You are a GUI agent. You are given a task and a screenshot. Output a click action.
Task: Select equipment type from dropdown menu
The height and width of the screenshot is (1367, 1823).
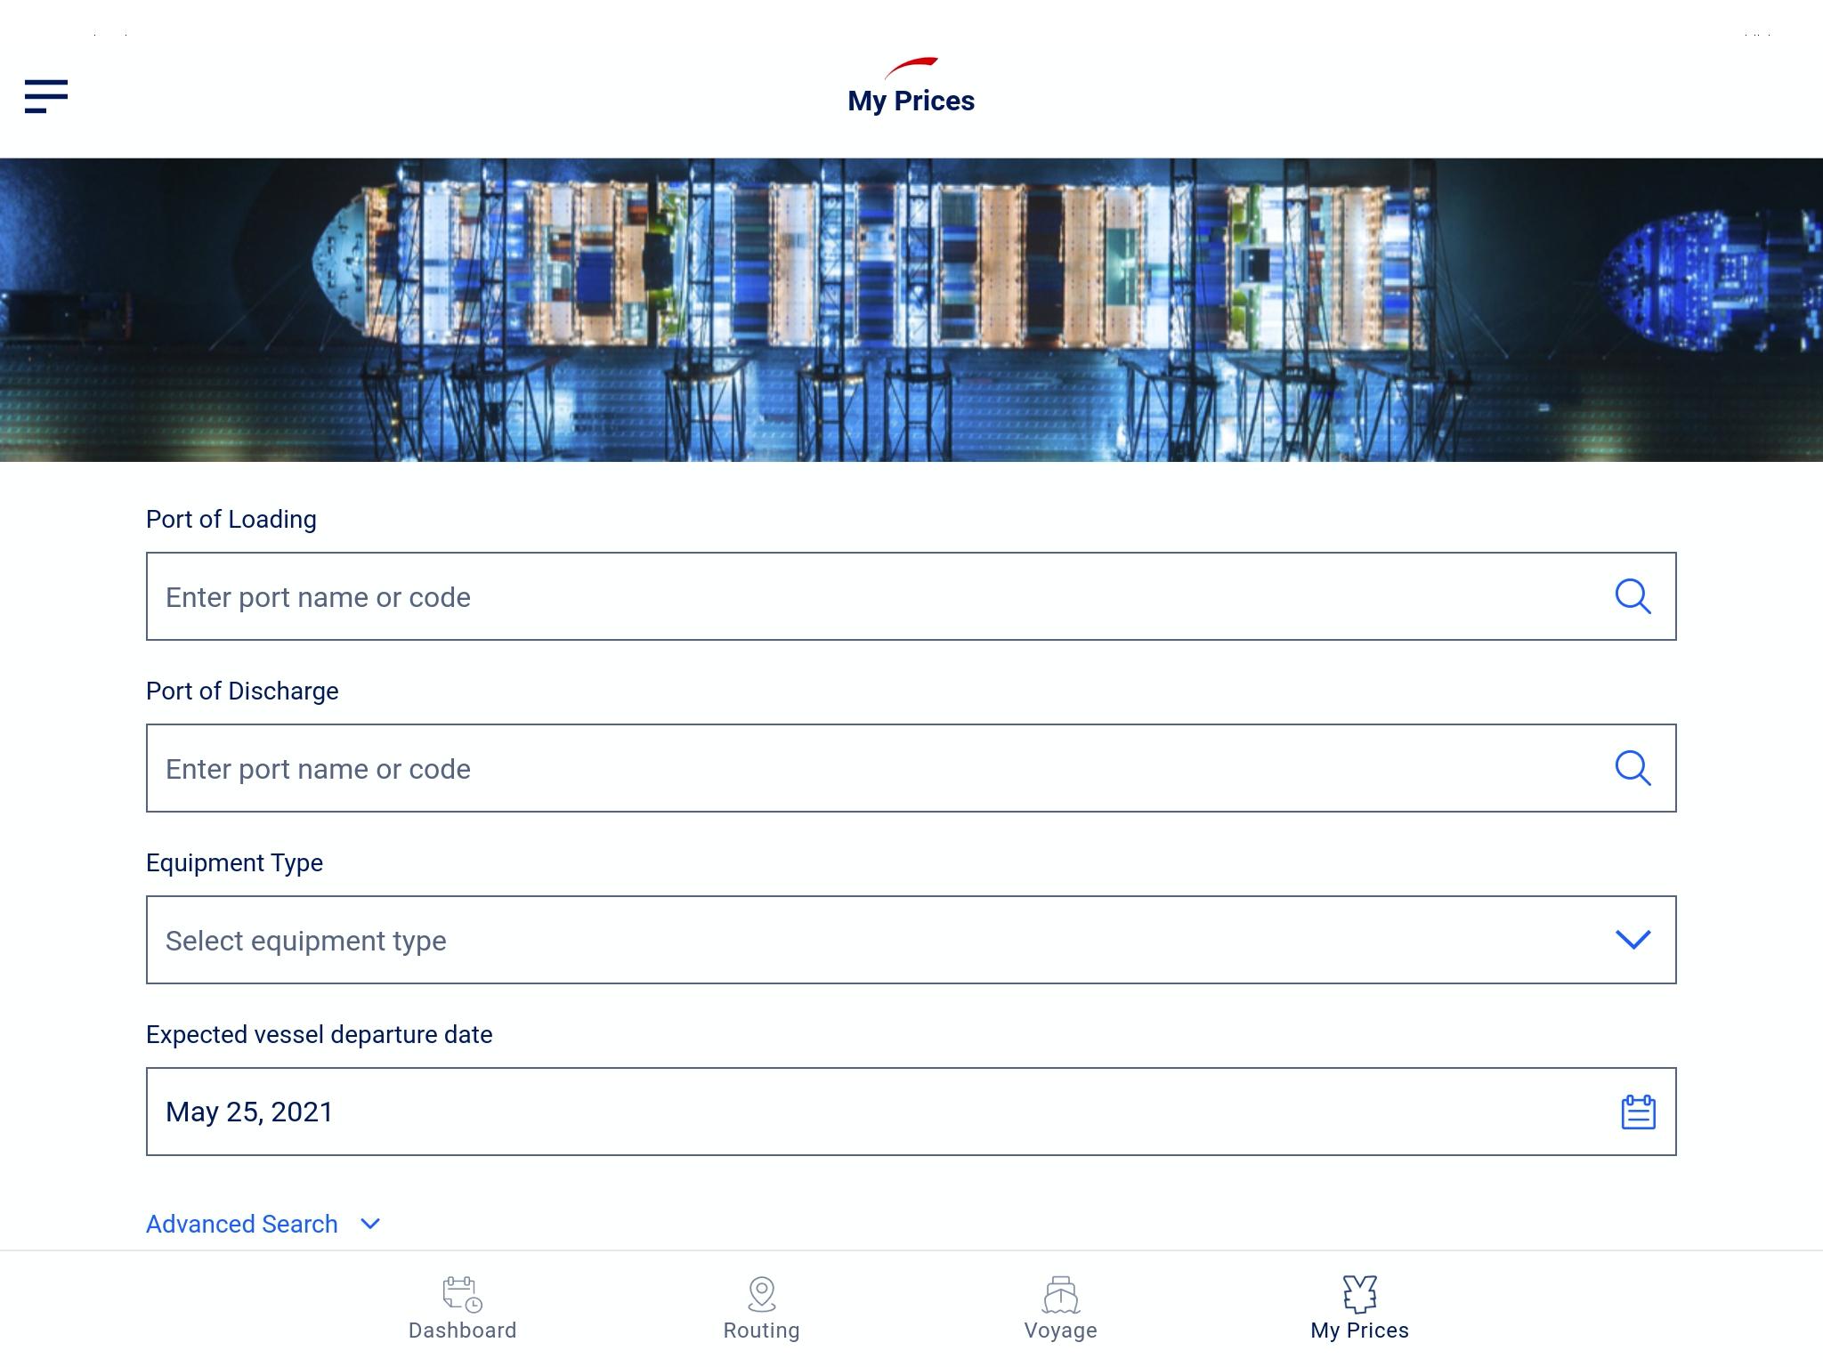(x=911, y=941)
